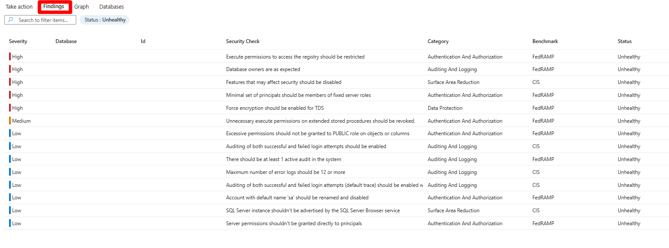Open 'Database owners are as expected' finding
Image resolution: width=669 pixels, height=248 pixels.
(x=263, y=69)
